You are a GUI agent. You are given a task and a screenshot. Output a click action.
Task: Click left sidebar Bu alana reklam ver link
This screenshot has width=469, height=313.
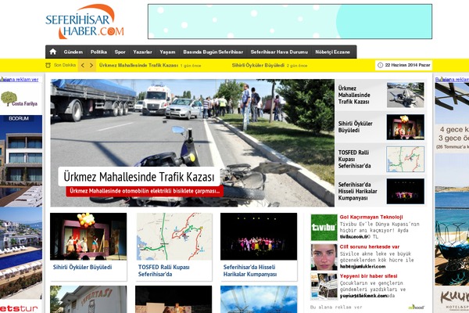point(19,79)
